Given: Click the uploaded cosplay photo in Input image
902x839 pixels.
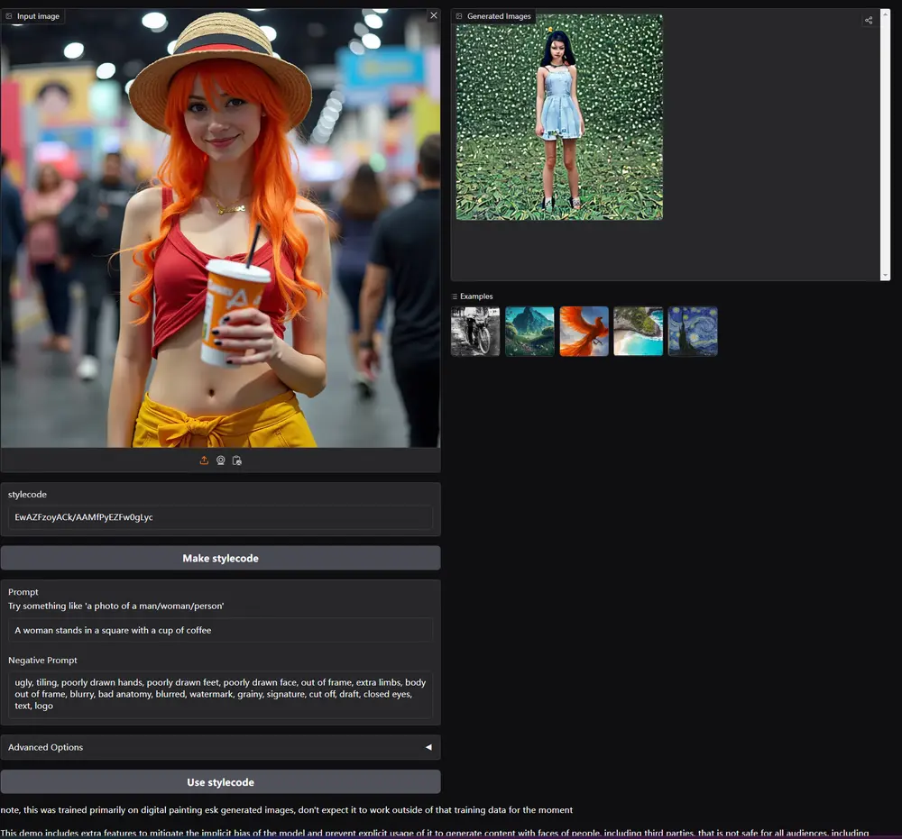Looking at the screenshot, I should [x=220, y=228].
